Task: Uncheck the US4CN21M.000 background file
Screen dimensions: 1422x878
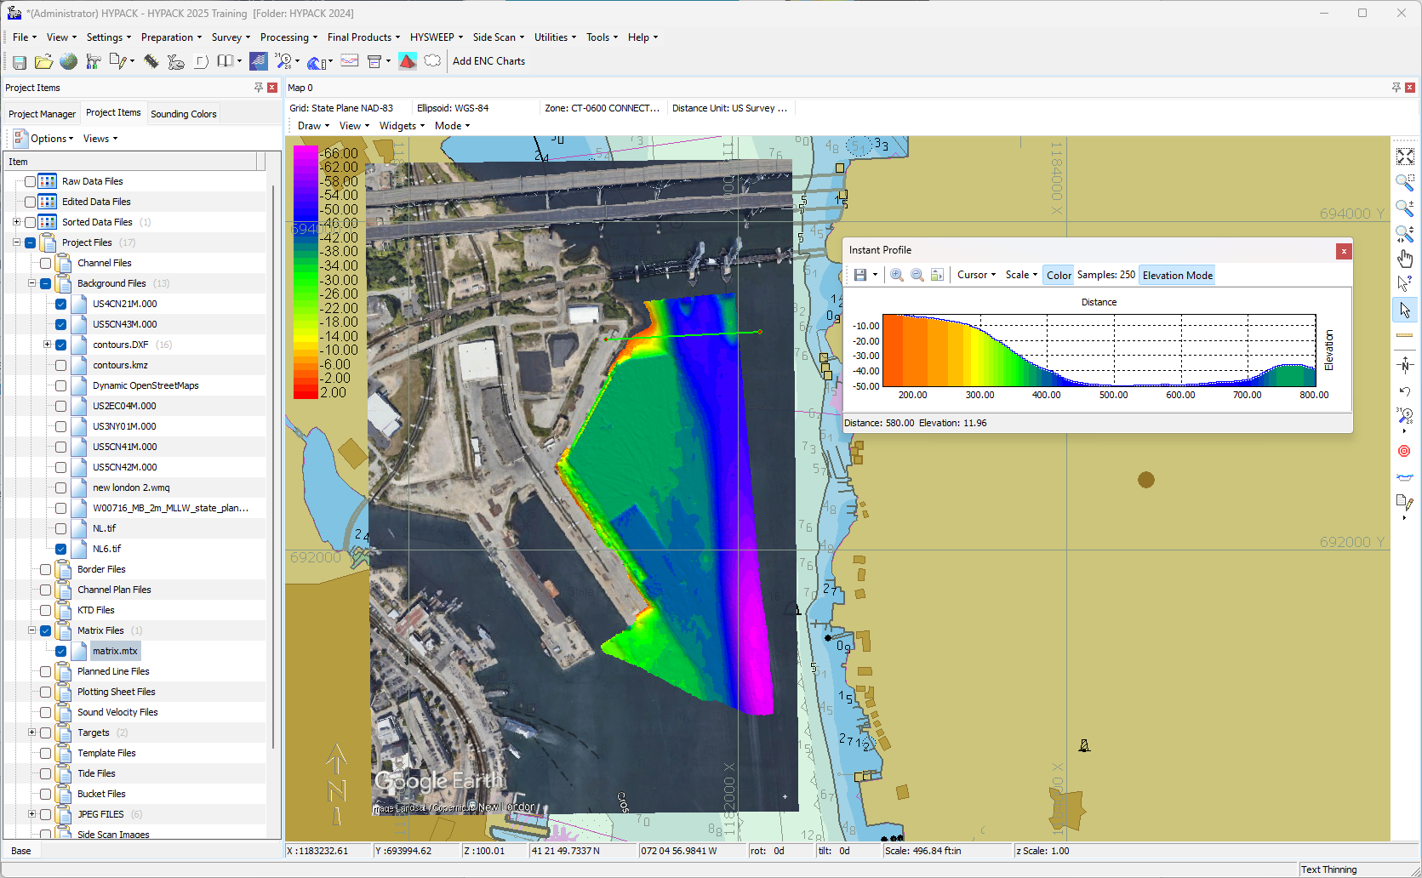Action: (60, 304)
